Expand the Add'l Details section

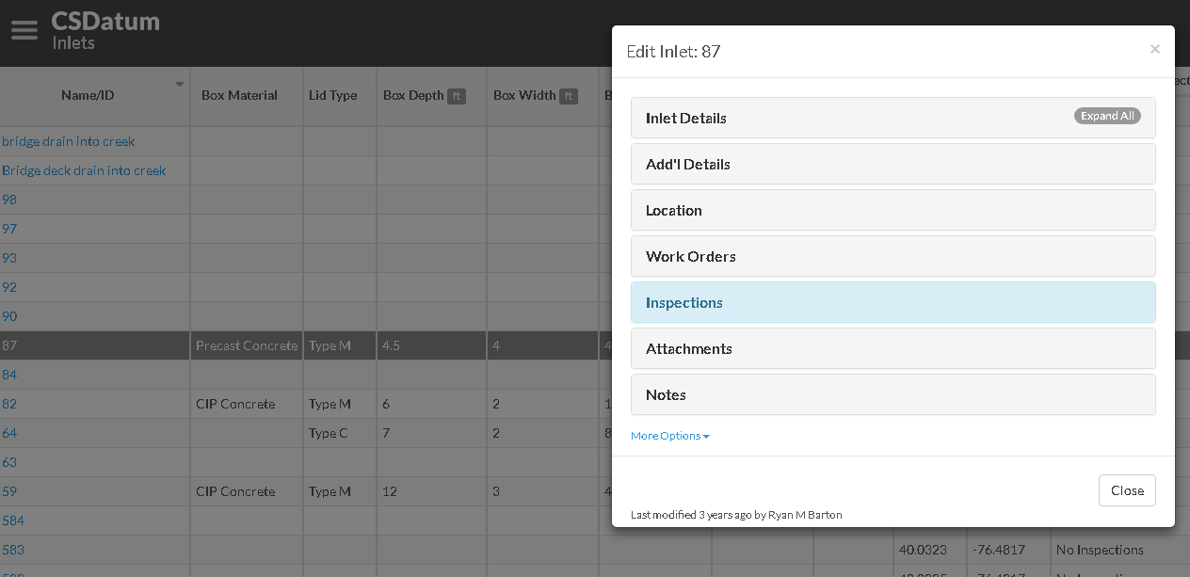[892, 164]
